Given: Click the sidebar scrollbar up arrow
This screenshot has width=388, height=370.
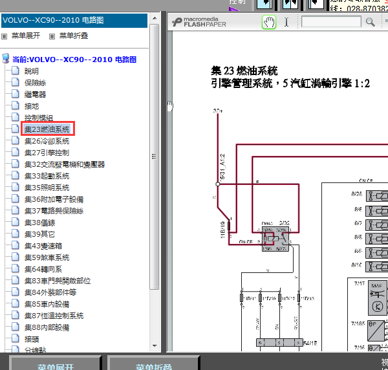Looking at the screenshot, I should pos(155,18).
